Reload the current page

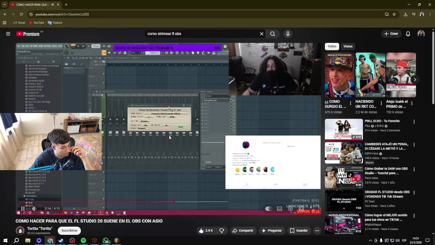[21, 14]
